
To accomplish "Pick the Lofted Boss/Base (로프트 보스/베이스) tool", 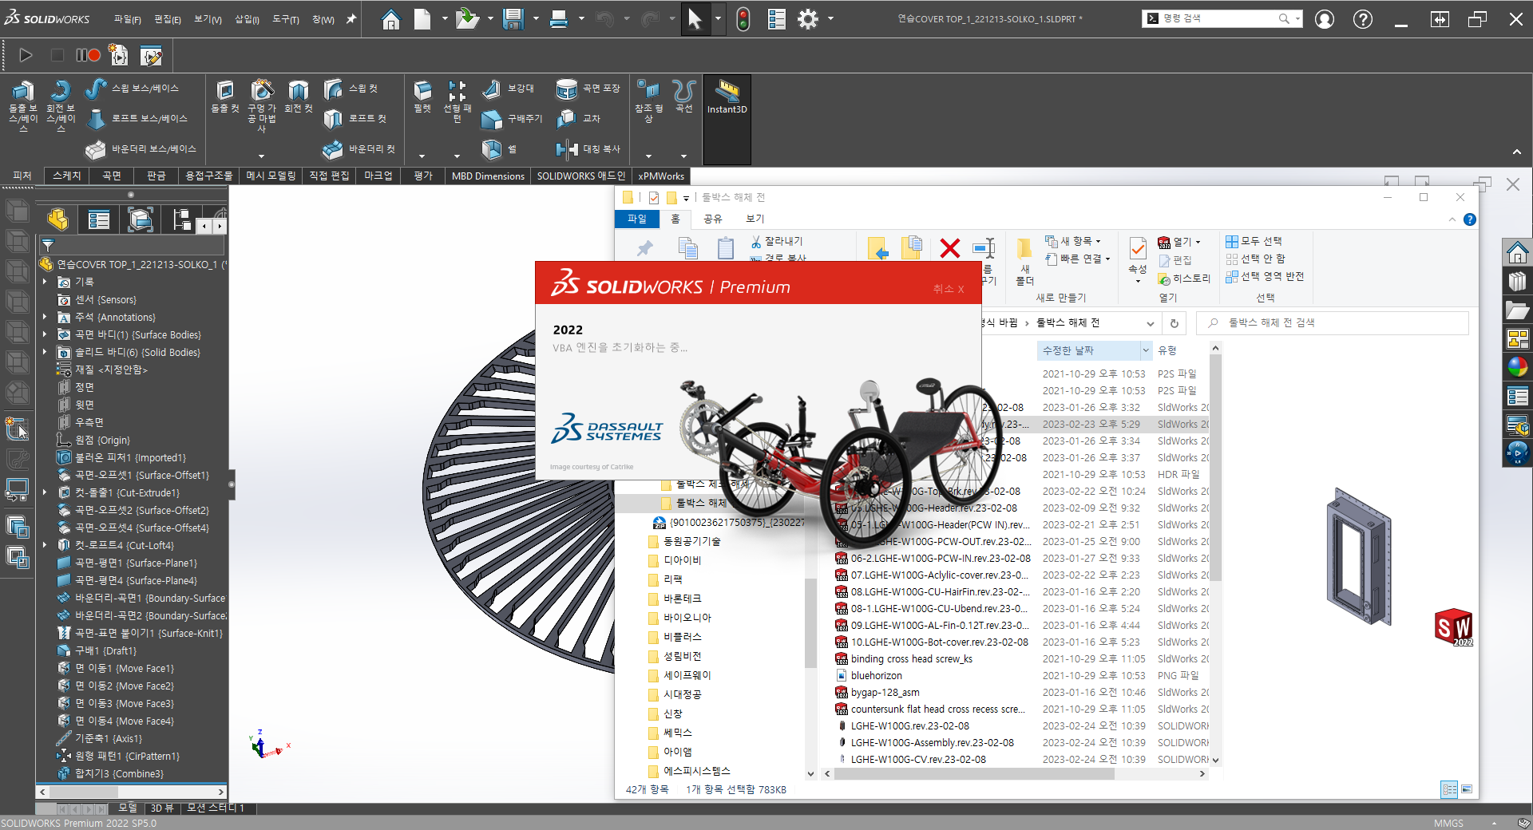I will pos(137,118).
